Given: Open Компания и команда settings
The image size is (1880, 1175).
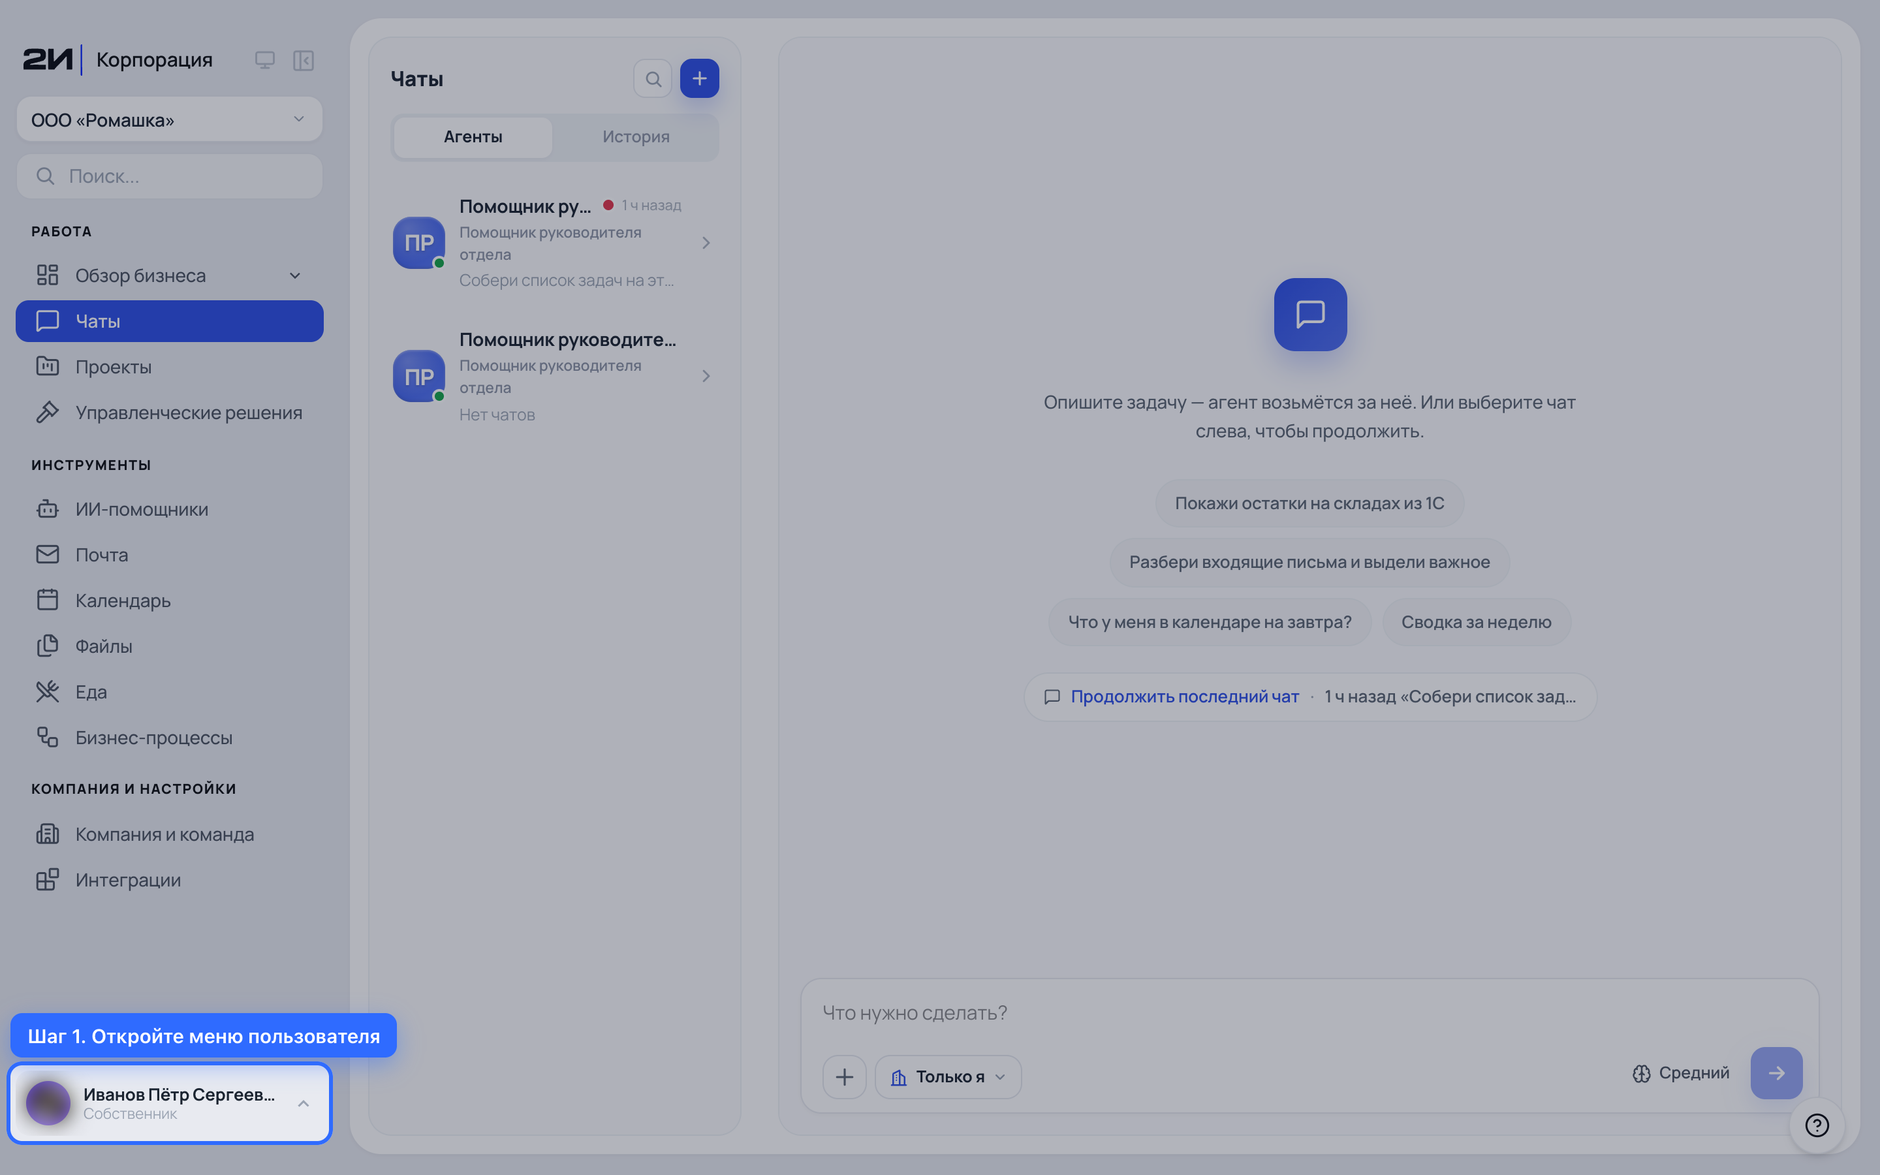Looking at the screenshot, I should pos(169,834).
